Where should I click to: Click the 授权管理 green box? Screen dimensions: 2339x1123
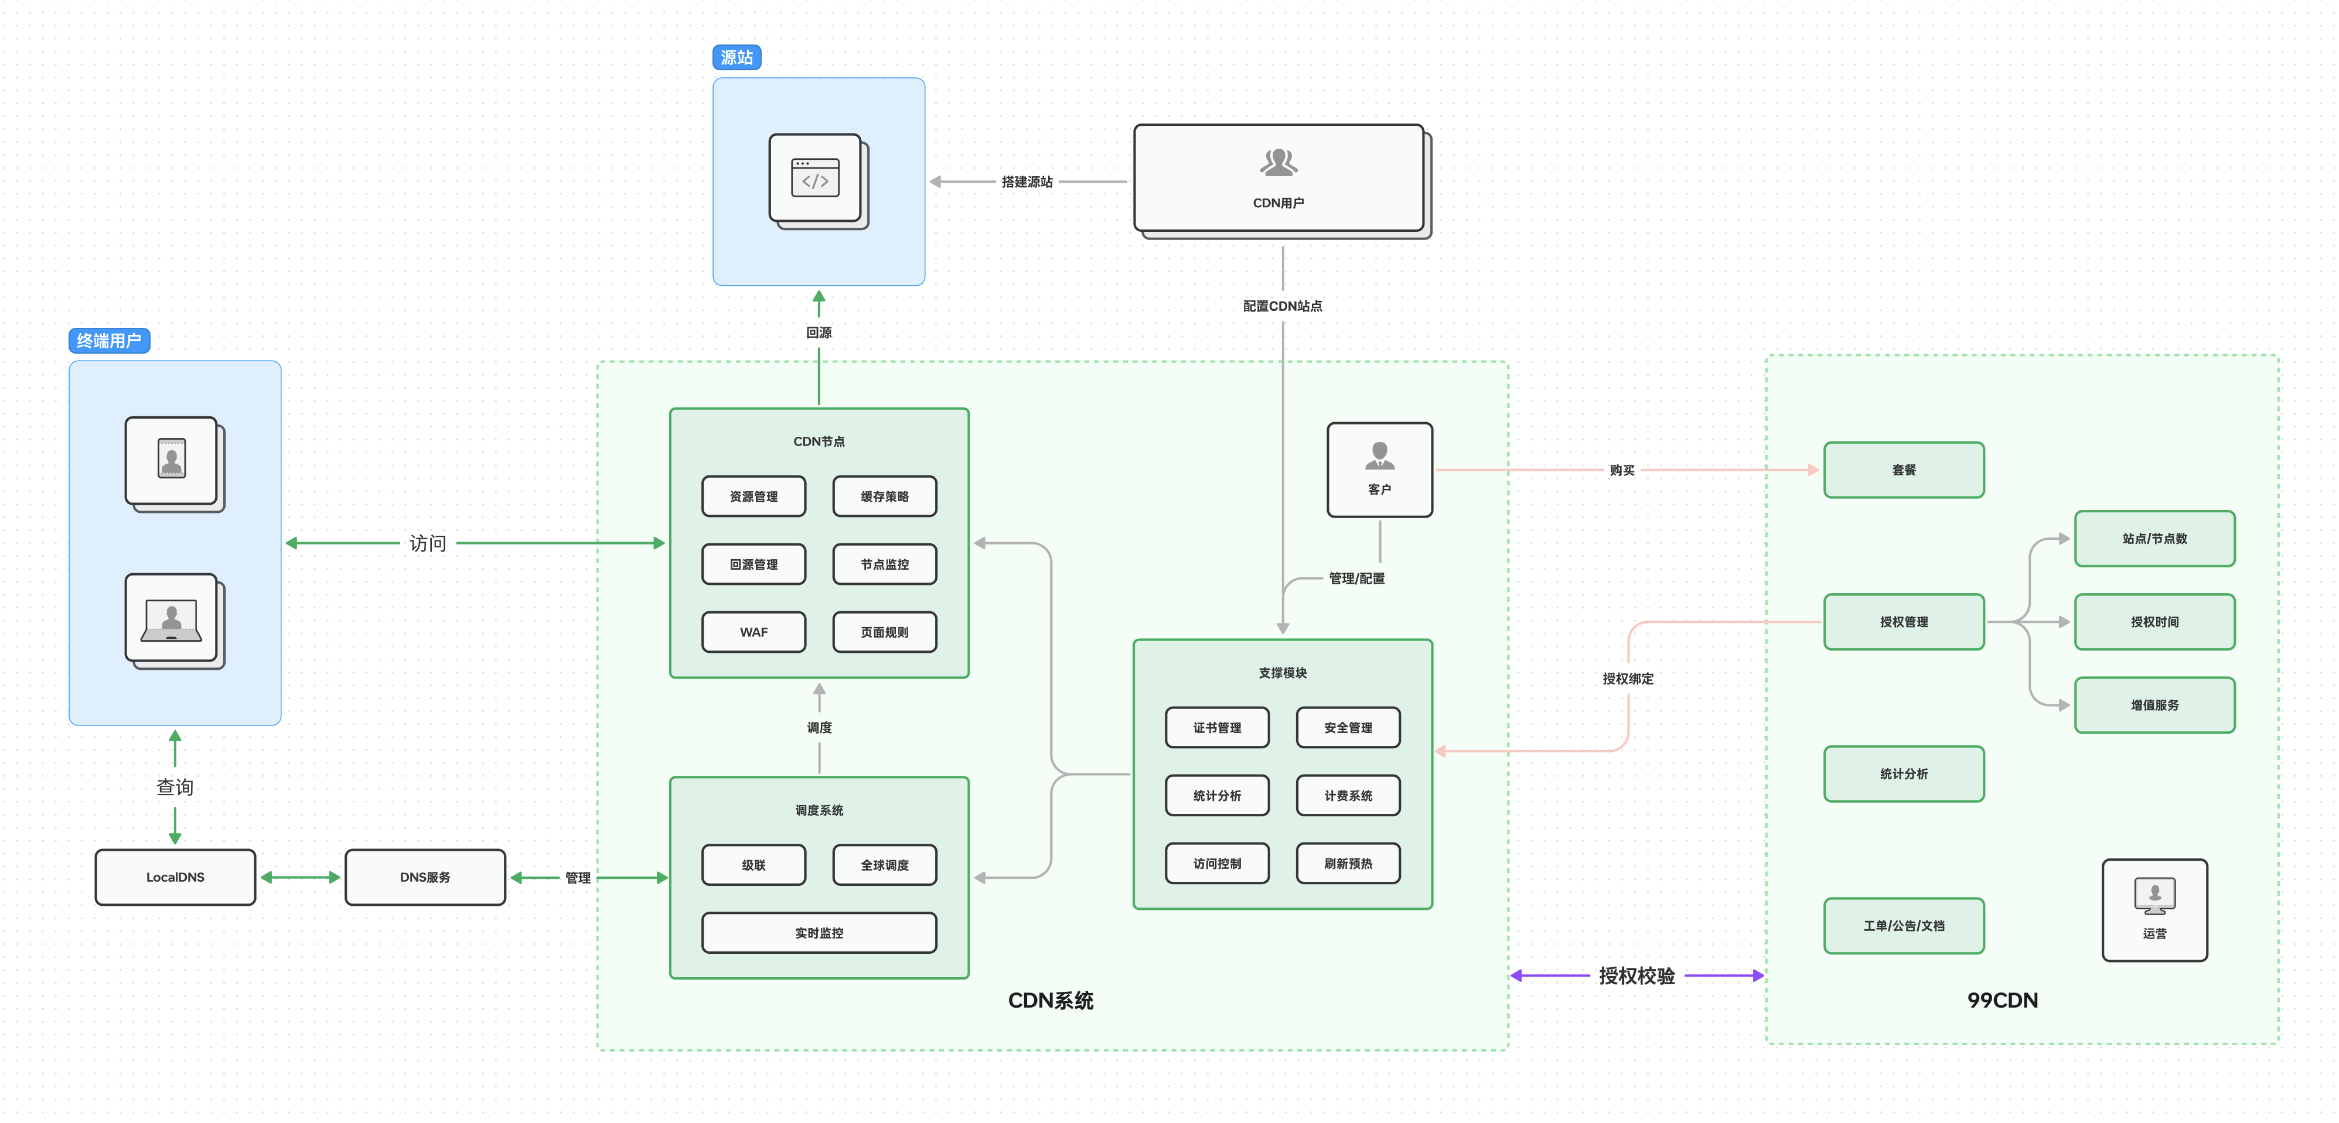point(1903,622)
